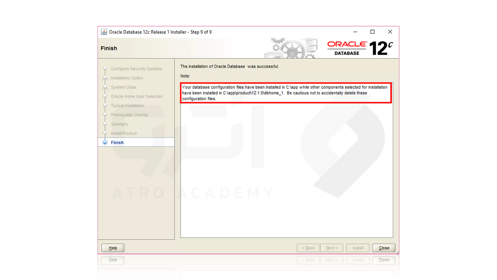Click the disabled Install button
Viewport: 497px width, 280px height.
(357, 248)
